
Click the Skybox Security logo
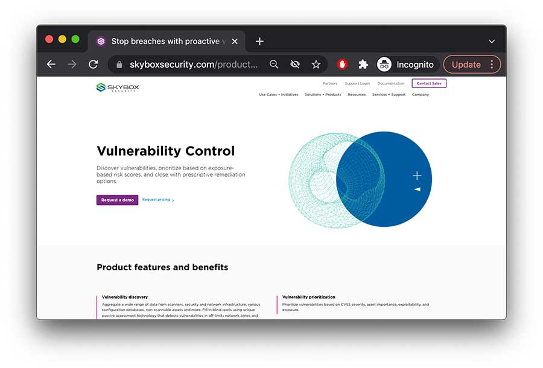[x=118, y=87]
